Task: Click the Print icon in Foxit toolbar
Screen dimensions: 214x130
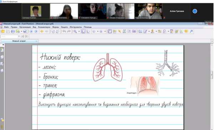Action: (13, 32)
